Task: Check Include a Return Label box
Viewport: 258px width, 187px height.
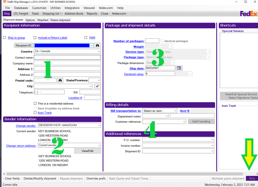Action: 35,38
